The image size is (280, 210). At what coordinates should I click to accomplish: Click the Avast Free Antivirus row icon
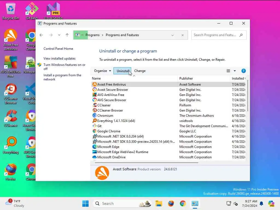point(94,84)
